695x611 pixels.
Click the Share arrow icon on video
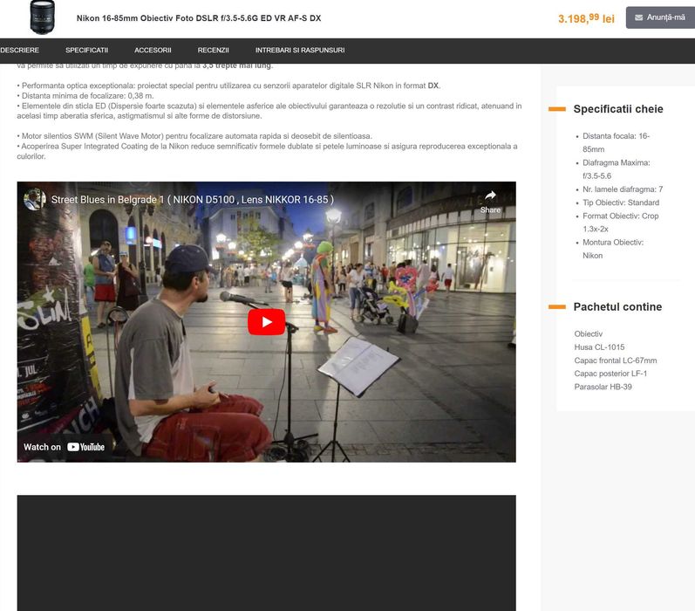click(x=490, y=196)
